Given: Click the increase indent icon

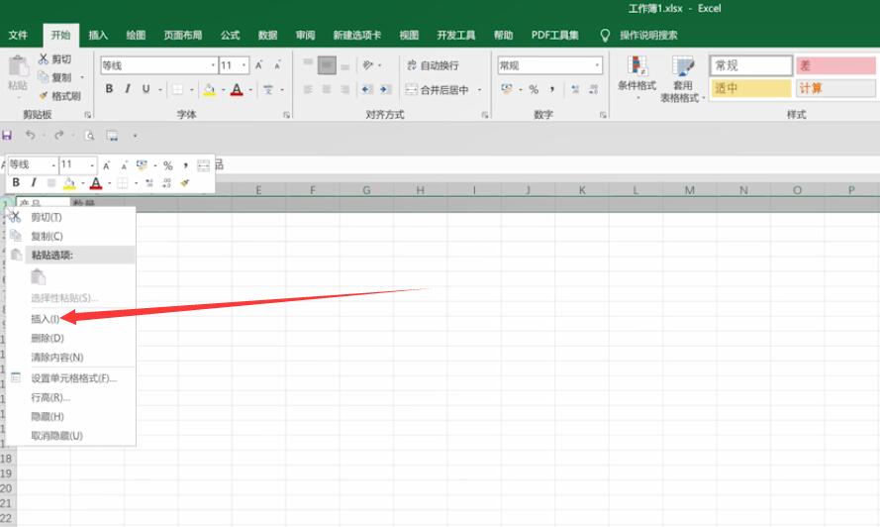Looking at the screenshot, I should click(386, 89).
